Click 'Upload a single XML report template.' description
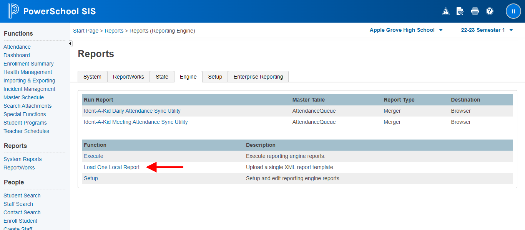The width and height of the screenshot is (525, 230). coord(290,167)
